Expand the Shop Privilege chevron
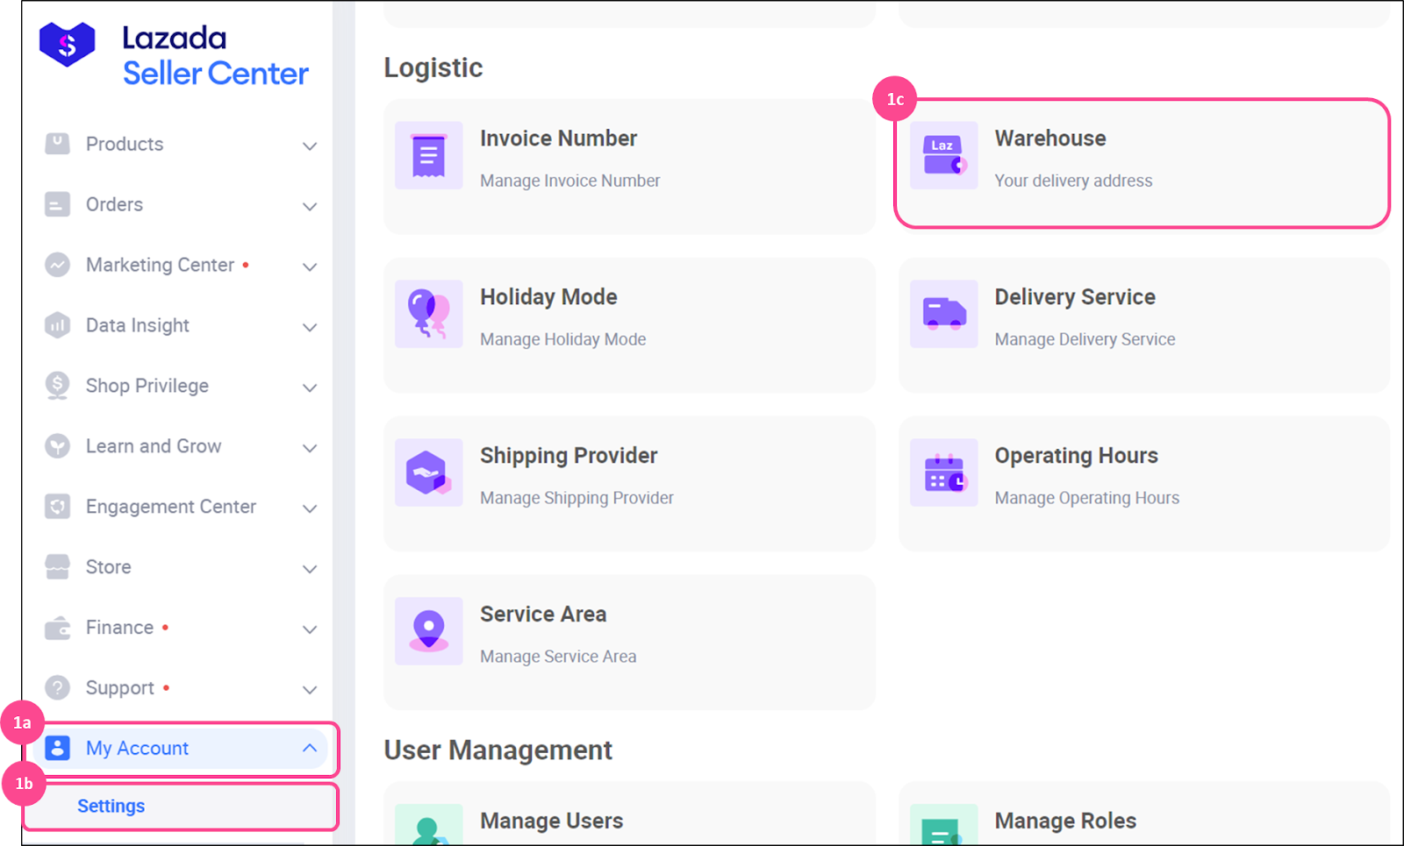This screenshot has height=846, width=1404. click(x=310, y=387)
